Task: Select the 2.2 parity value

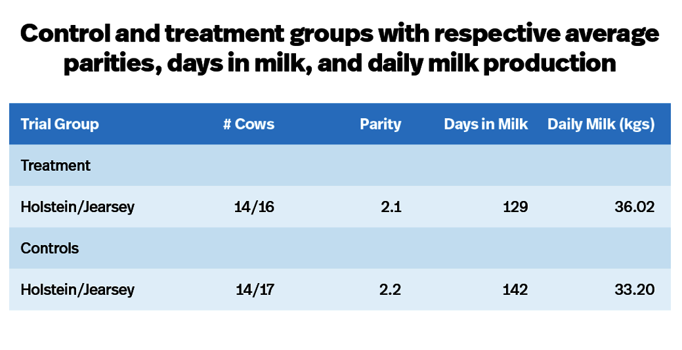Action: point(391,290)
